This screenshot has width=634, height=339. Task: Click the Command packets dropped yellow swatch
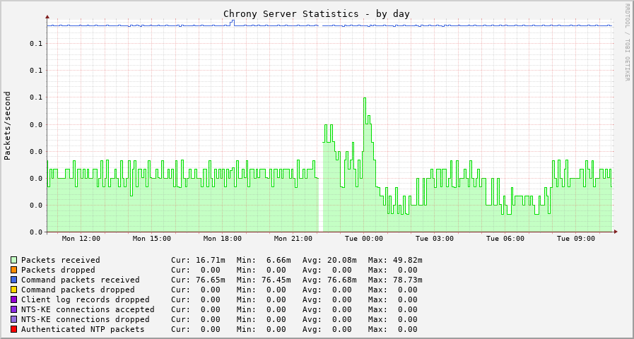13,290
